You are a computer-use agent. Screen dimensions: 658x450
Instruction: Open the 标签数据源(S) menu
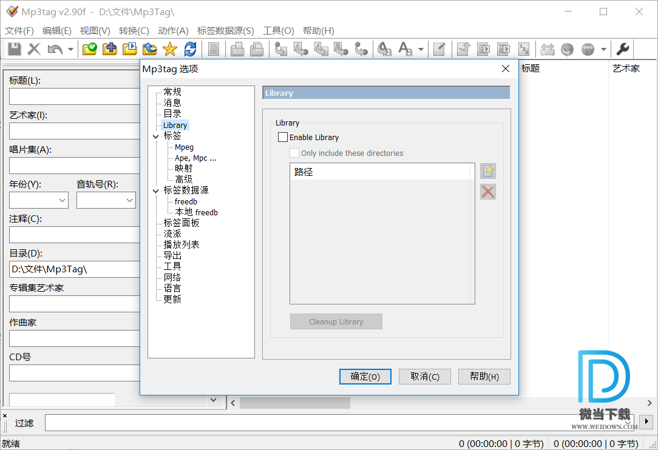[226, 30]
